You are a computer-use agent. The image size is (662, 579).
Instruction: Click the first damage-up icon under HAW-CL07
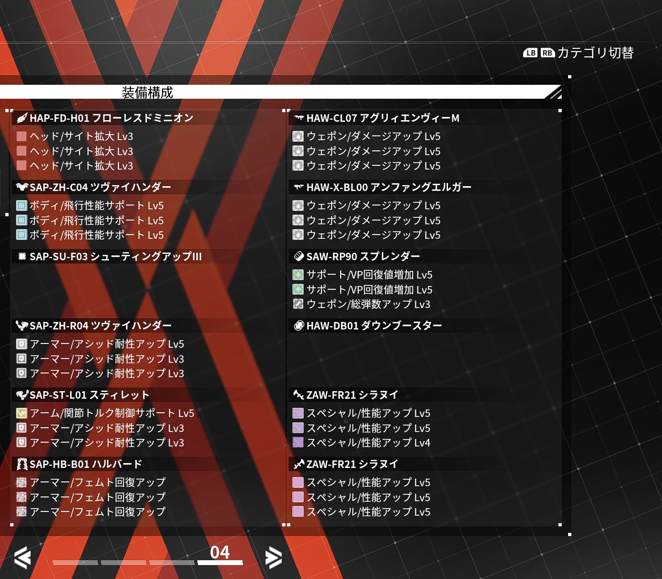click(x=298, y=136)
